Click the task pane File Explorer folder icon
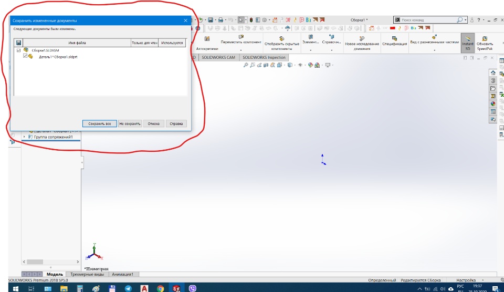The height and width of the screenshot is (292, 504). pyautogui.click(x=493, y=88)
